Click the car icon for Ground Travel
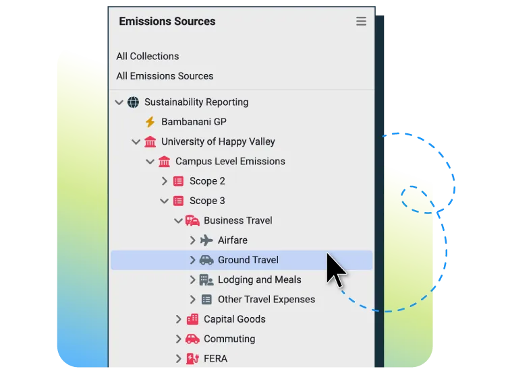 coord(206,260)
